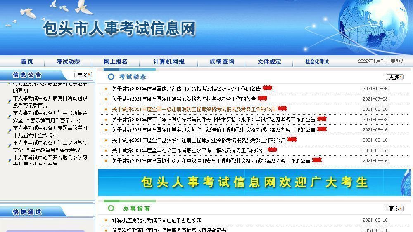Click the new badge after 社会工作者 announcement
Screen dimensions: 413x232
(x=272, y=150)
